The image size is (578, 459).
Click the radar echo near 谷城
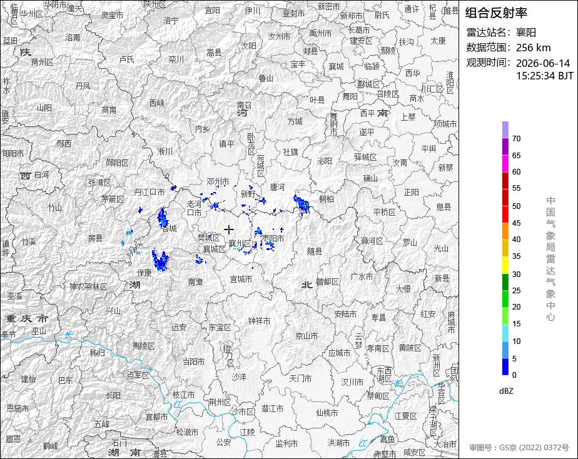coord(163,218)
